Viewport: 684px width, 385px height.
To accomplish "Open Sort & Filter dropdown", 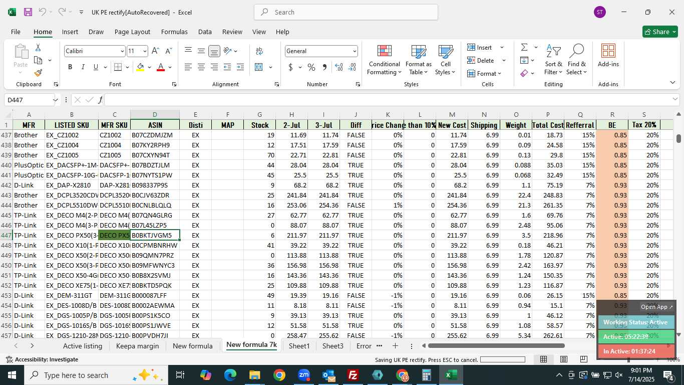I will tap(554, 60).
